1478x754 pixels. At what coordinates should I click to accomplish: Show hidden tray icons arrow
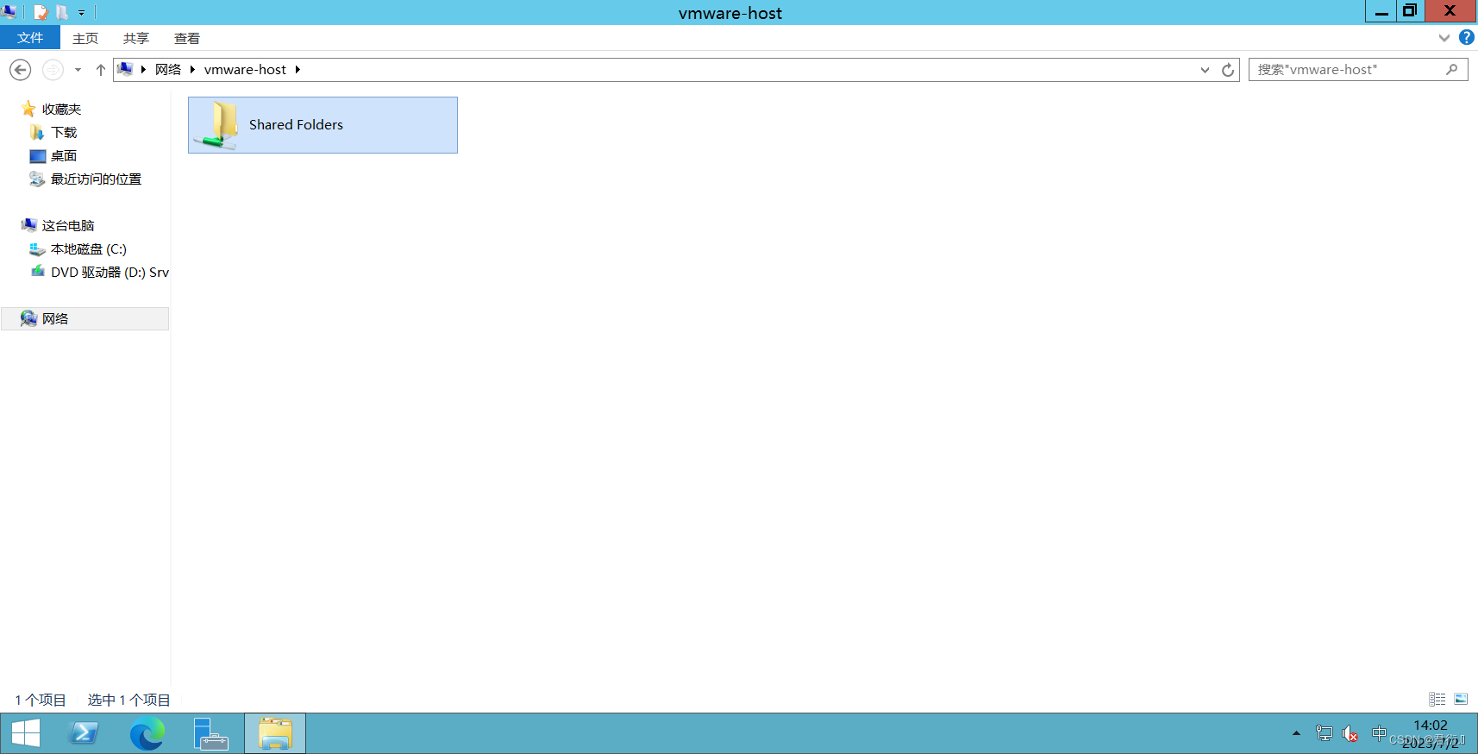(1296, 733)
